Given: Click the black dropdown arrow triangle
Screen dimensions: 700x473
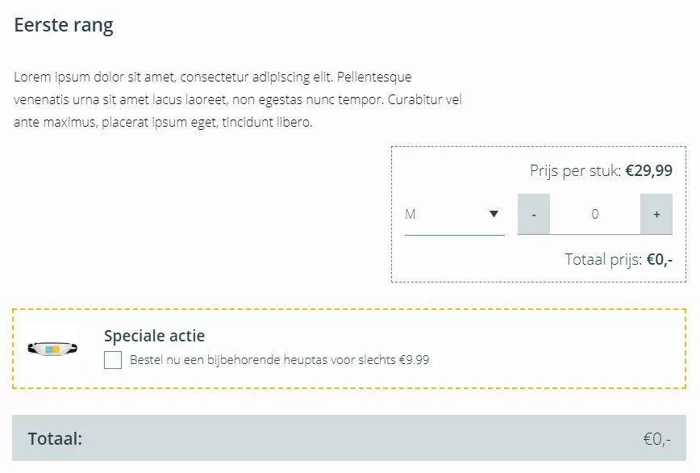Looking at the screenshot, I should [494, 214].
